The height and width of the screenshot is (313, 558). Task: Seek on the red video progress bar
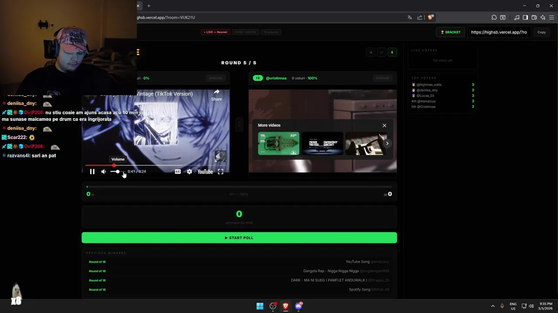[157, 165]
